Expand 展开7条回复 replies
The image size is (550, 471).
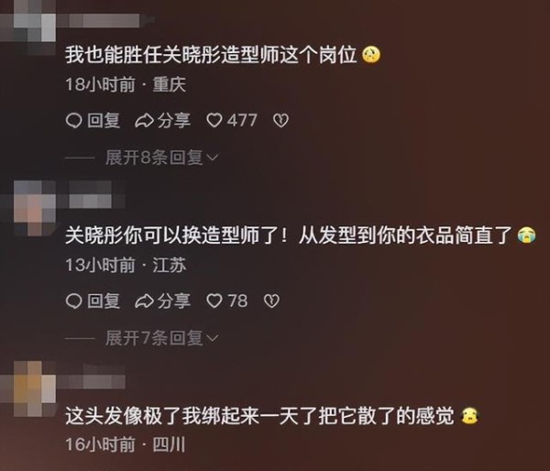point(154,338)
